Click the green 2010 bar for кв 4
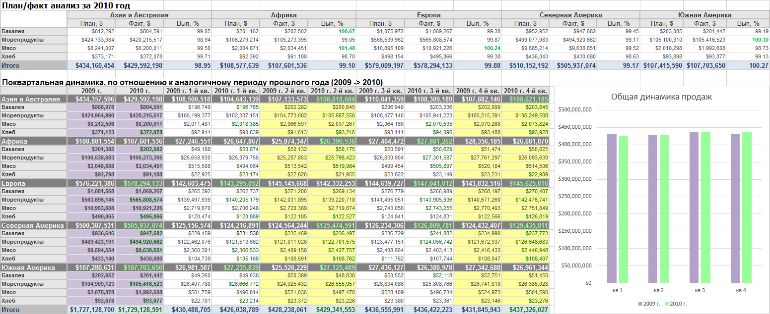This screenshot has width=770, height=314. (x=747, y=207)
